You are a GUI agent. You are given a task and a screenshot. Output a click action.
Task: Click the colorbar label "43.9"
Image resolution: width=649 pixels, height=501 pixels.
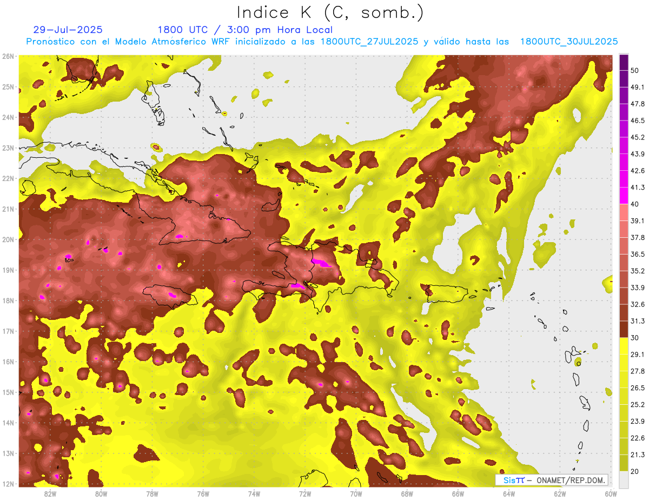point(638,154)
